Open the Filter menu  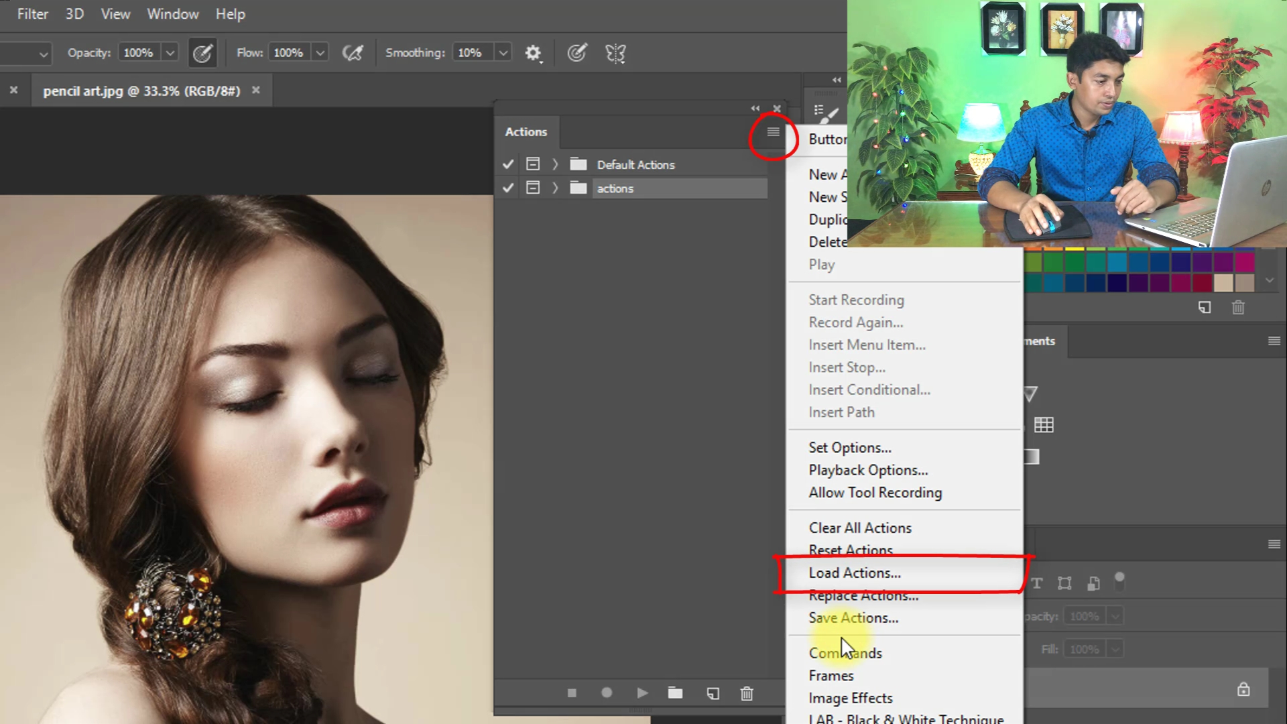point(32,14)
